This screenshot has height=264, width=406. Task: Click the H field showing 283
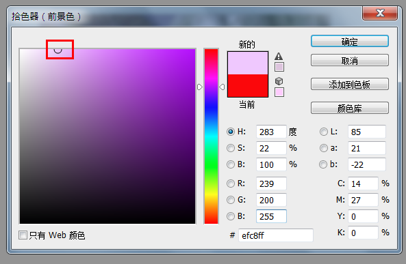point(271,132)
